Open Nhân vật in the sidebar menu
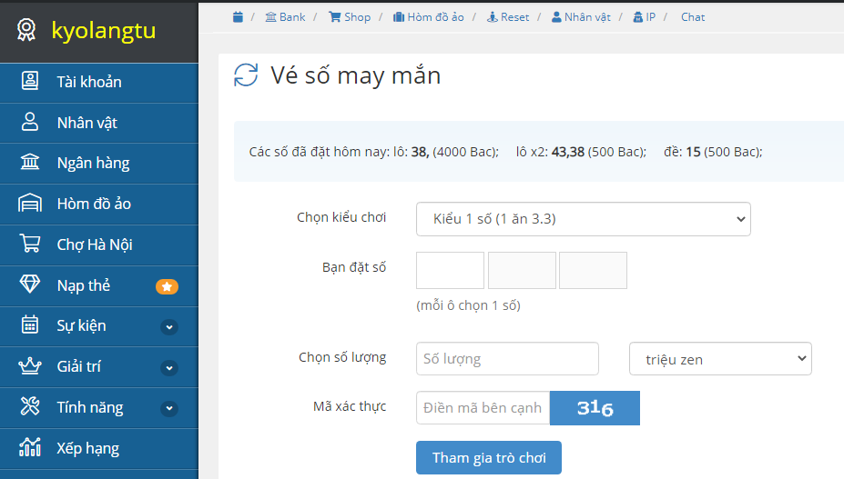 (86, 123)
